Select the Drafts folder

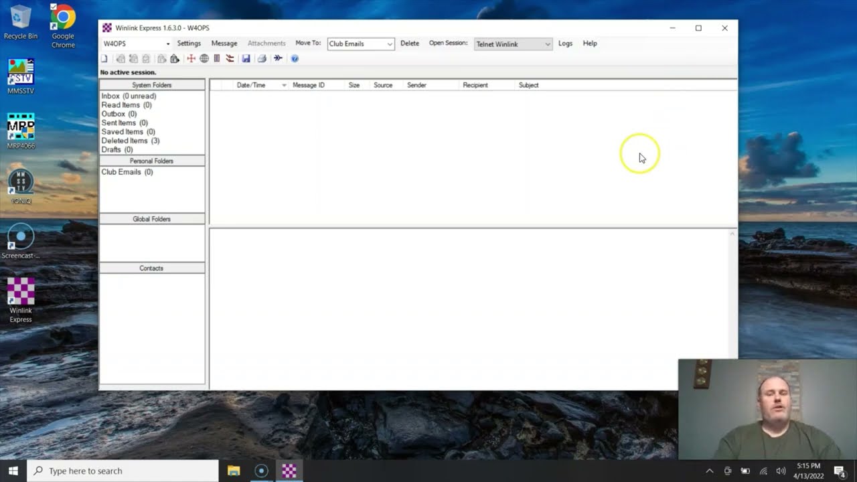(x=117, y=150)
